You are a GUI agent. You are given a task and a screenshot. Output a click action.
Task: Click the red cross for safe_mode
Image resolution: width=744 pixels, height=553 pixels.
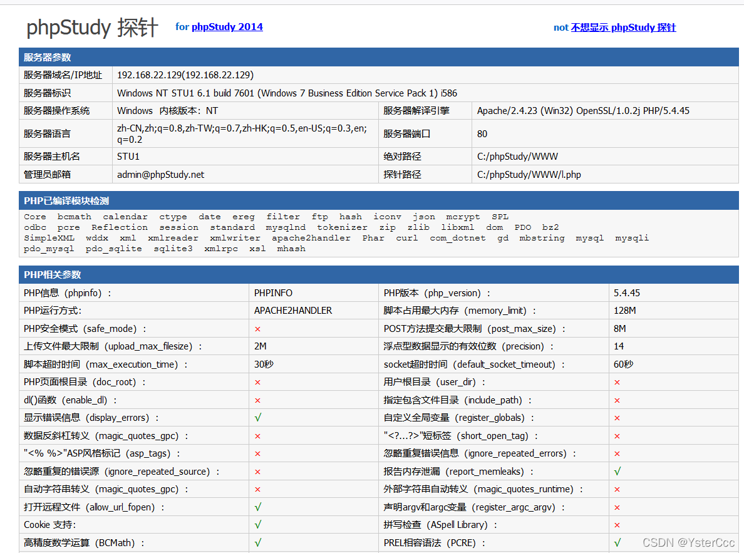257,329
